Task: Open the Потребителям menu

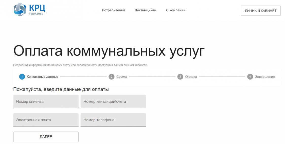Action: pos(113,10)
